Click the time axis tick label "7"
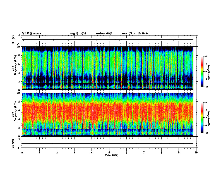The image size is (221, 171). coord(144,153)
